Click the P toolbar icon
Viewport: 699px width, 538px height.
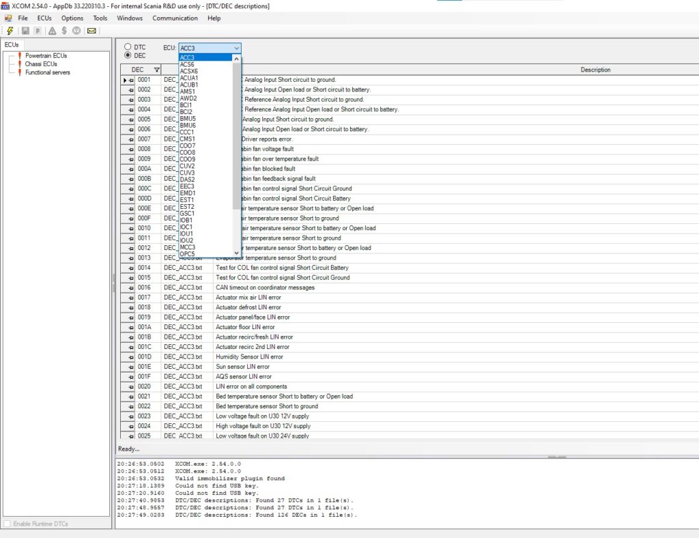point(38,30)
